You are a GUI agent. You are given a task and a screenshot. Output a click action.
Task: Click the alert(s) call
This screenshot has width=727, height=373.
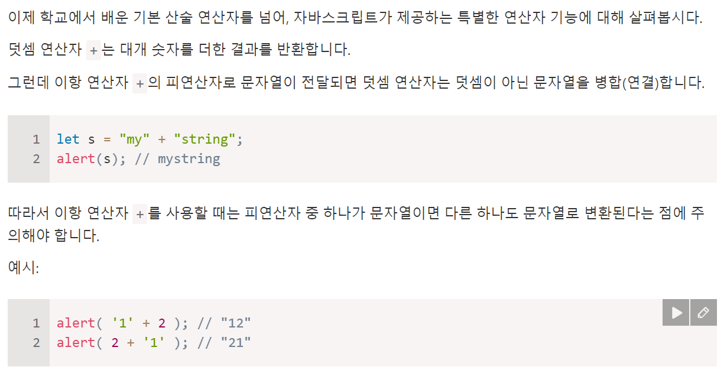87,159
